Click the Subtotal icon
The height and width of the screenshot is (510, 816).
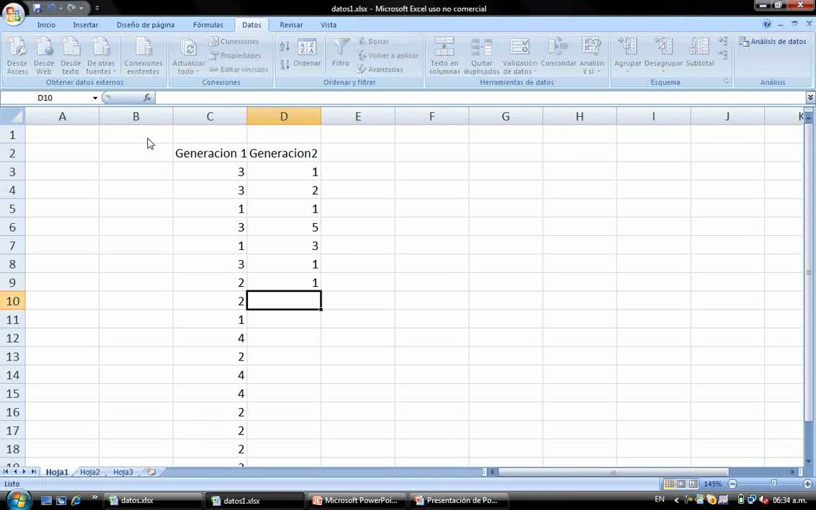[x=699, y=52]
